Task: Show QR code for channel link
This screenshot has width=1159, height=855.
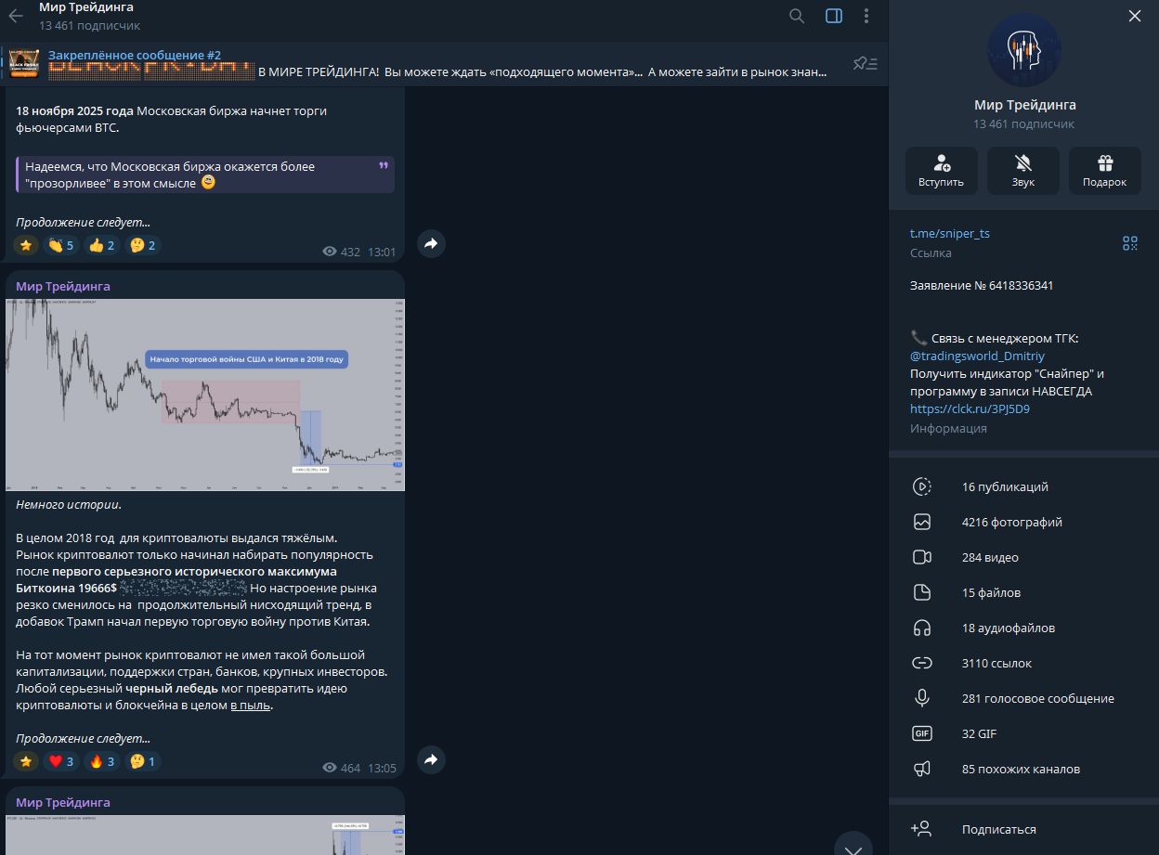Action: [x=1129, y=243]
